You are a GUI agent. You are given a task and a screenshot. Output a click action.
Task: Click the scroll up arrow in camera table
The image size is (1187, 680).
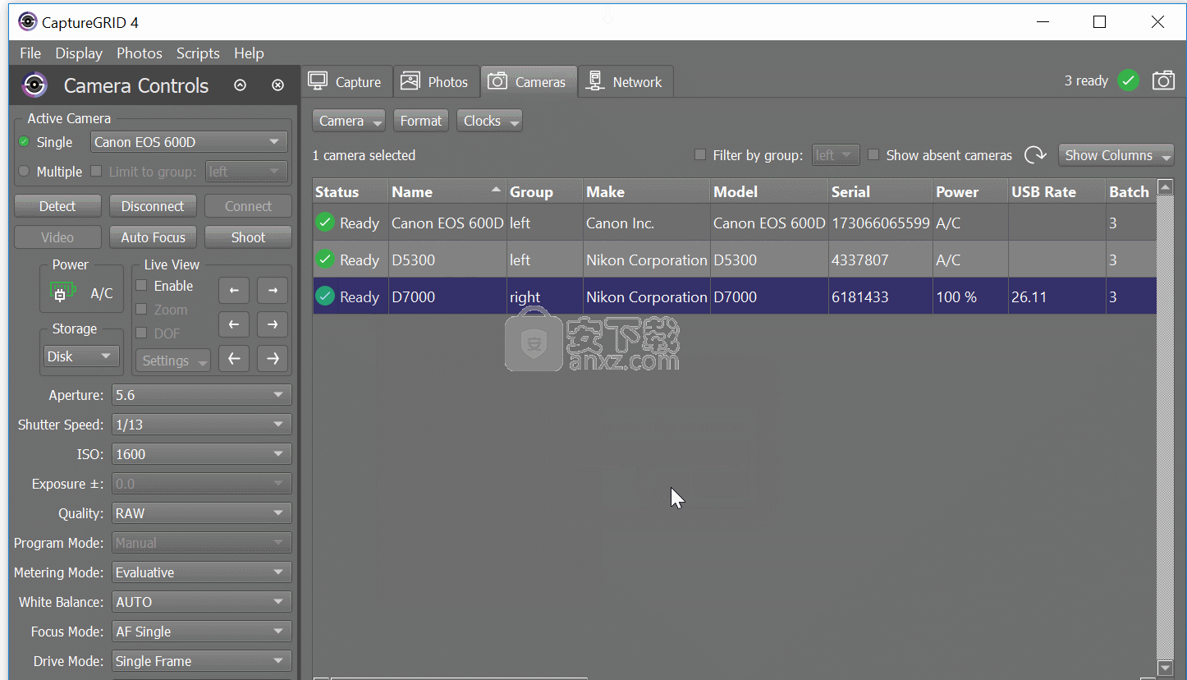coord(1165,187)
